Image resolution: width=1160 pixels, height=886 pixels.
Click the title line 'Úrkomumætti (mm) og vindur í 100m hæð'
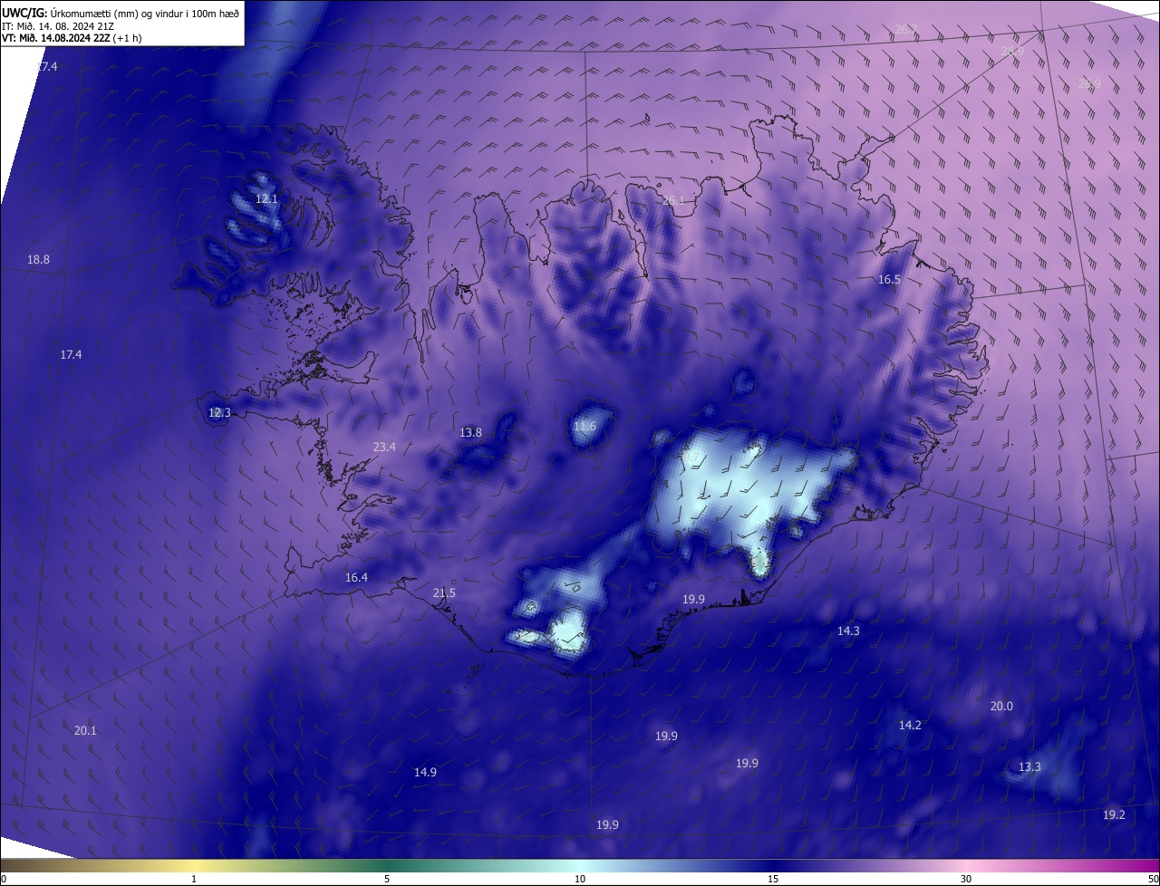point(145,12)
